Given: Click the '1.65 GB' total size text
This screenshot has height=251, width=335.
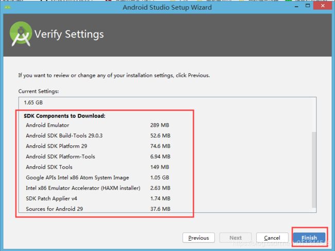Looking at the screenshot, I should [33, 103].
